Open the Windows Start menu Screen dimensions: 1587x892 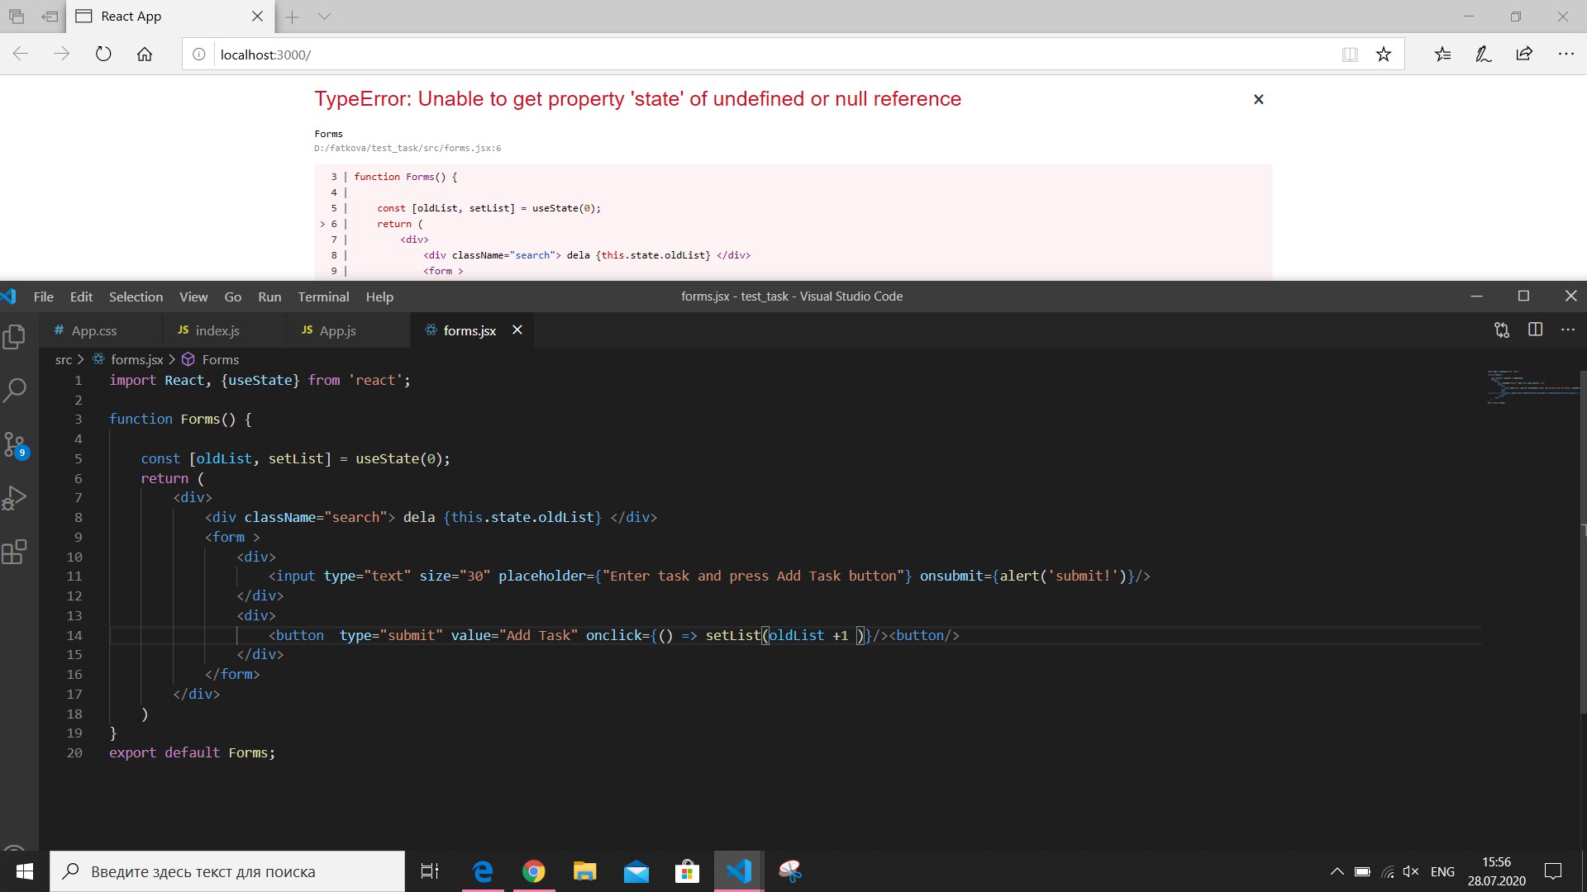tap(25, 871)
